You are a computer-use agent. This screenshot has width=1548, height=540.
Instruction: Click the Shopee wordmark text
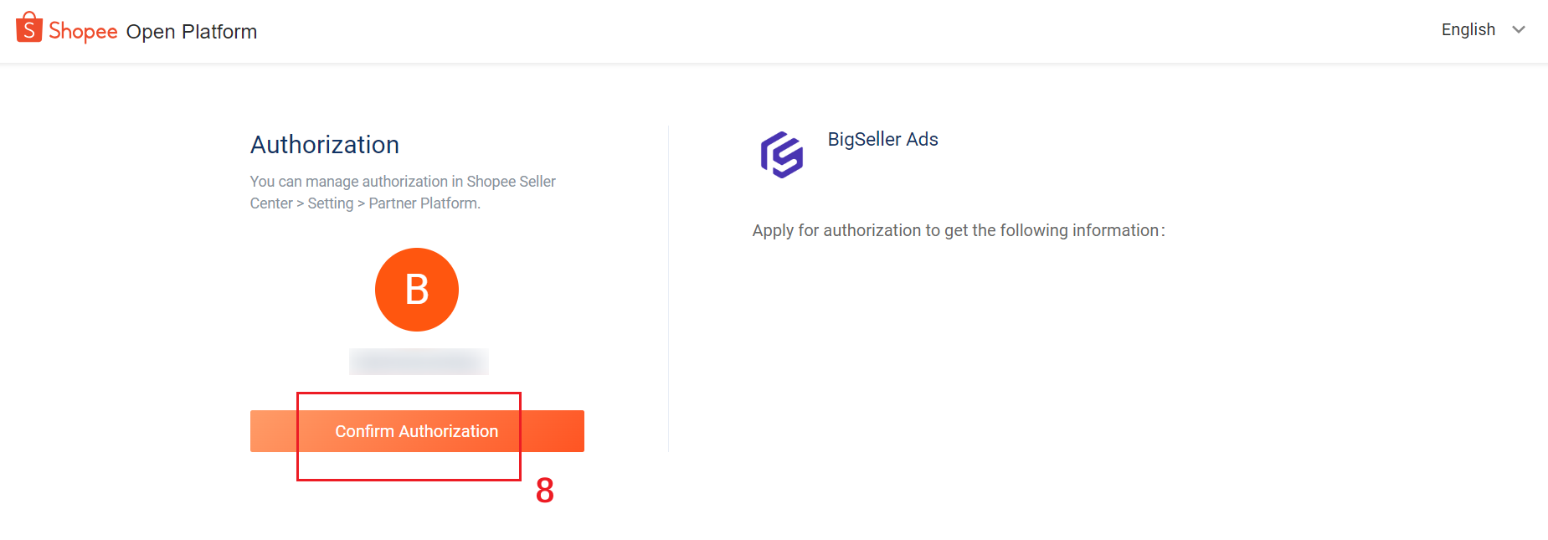point(83,31)
